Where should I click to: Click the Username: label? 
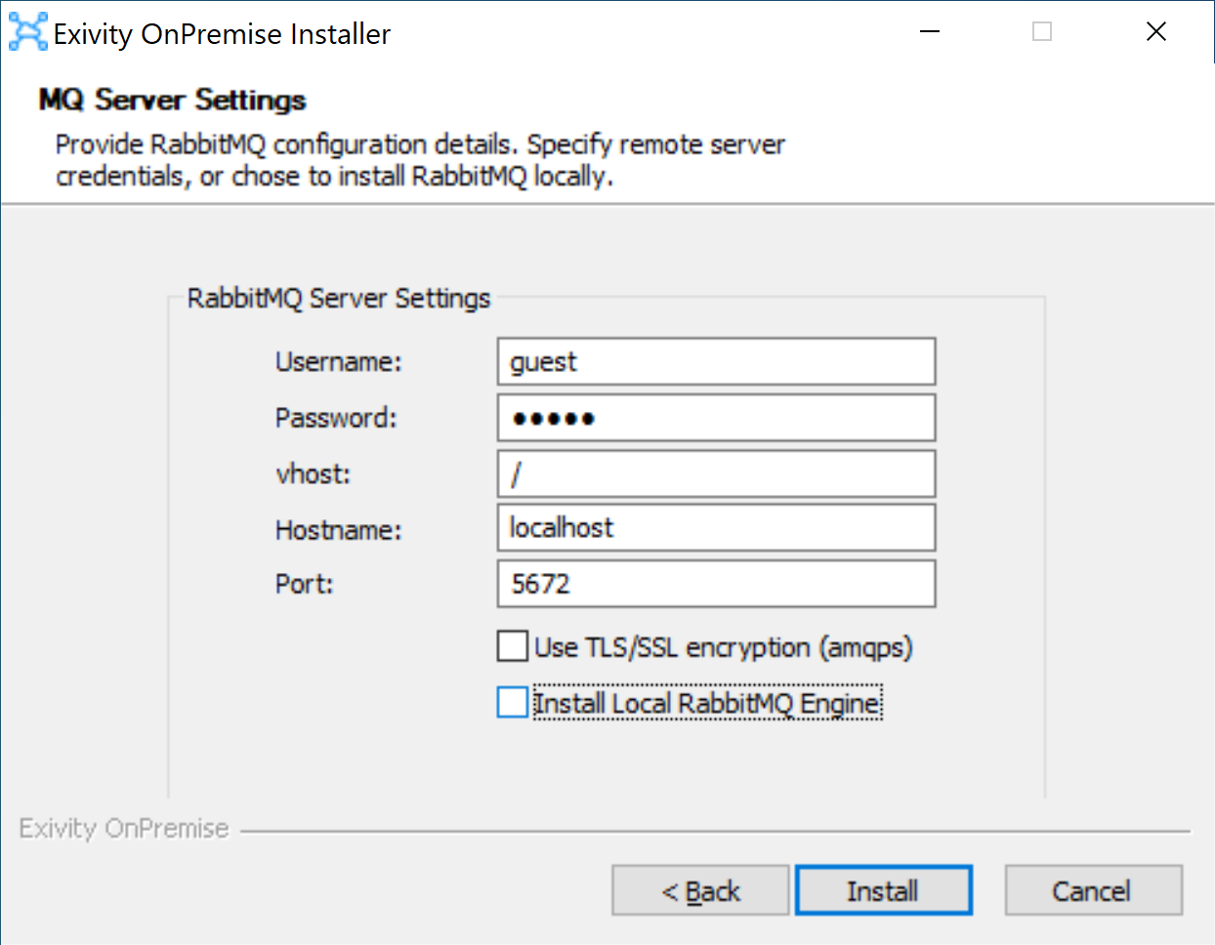click(x=338, y=362)
